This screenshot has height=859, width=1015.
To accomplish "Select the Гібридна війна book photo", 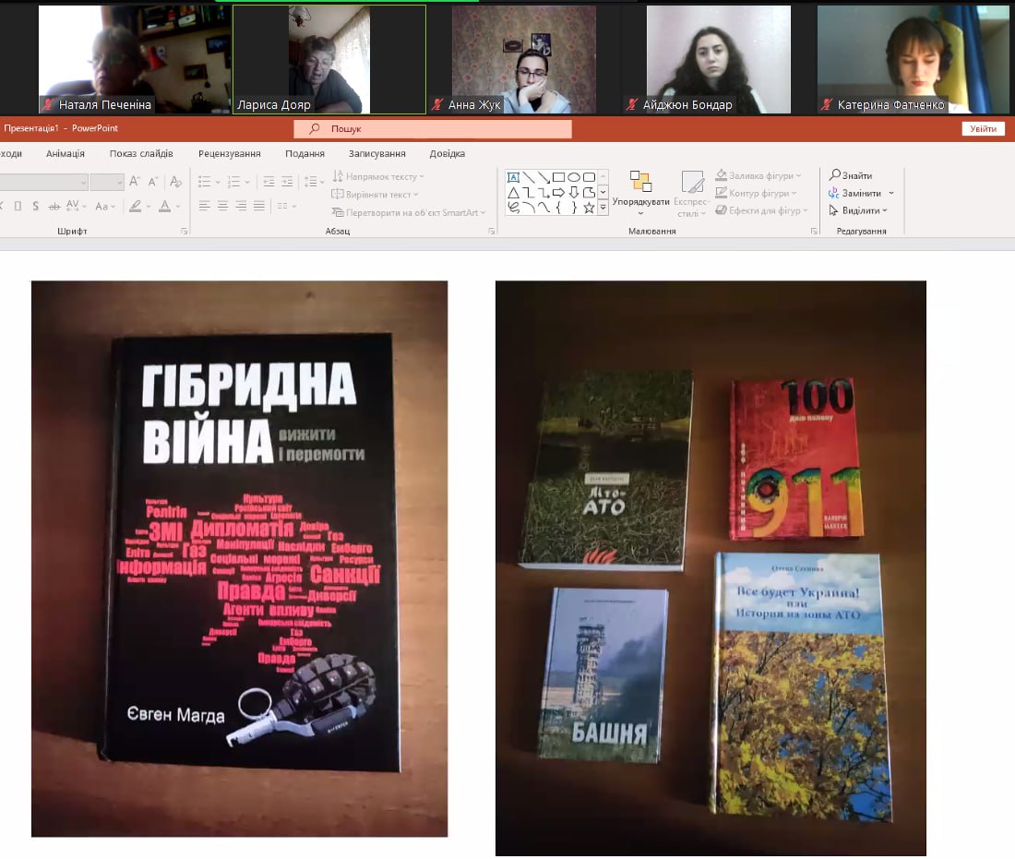I will point(240,558).
